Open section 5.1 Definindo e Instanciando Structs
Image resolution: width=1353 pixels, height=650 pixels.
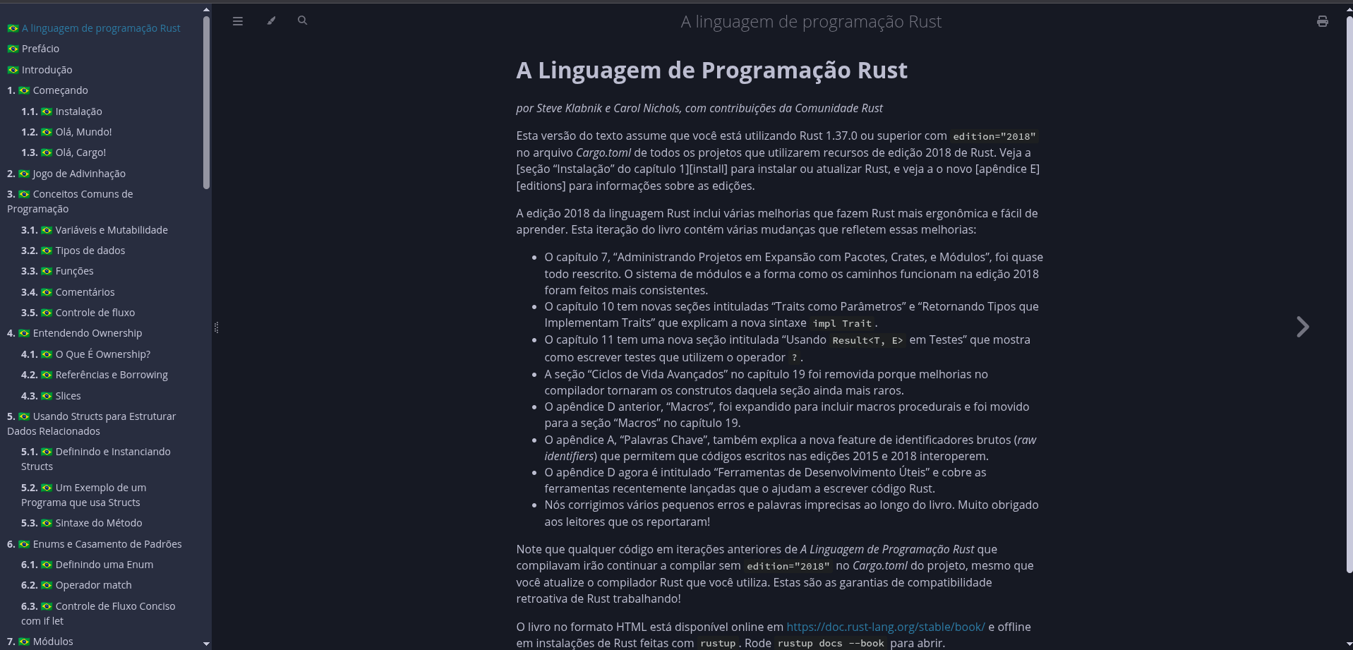96,459
